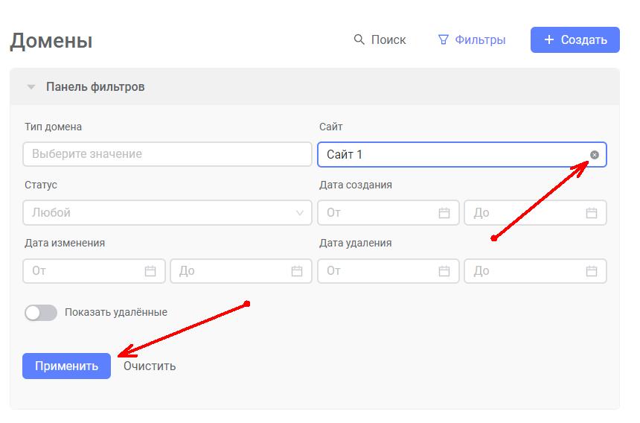Click the Дата удаления До input
Screen dimensions: 640x423
[535, 271]
